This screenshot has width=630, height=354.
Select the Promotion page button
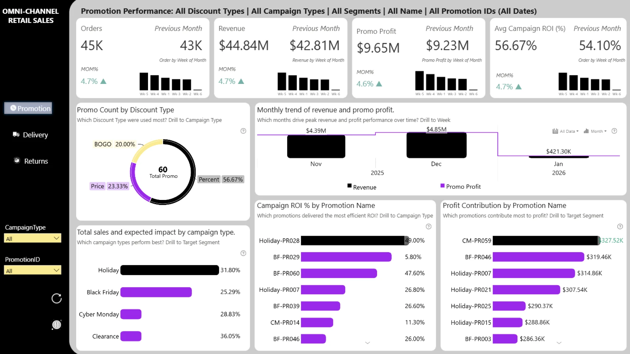pyautogui.click(x=28, y=108)
